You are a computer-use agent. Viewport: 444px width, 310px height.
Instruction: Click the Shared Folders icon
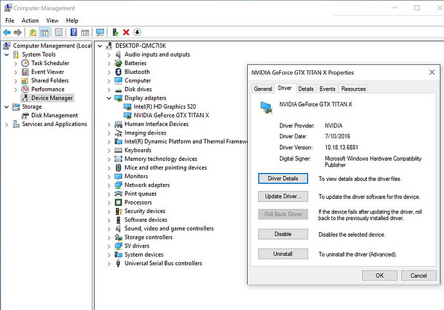[25, 80]
